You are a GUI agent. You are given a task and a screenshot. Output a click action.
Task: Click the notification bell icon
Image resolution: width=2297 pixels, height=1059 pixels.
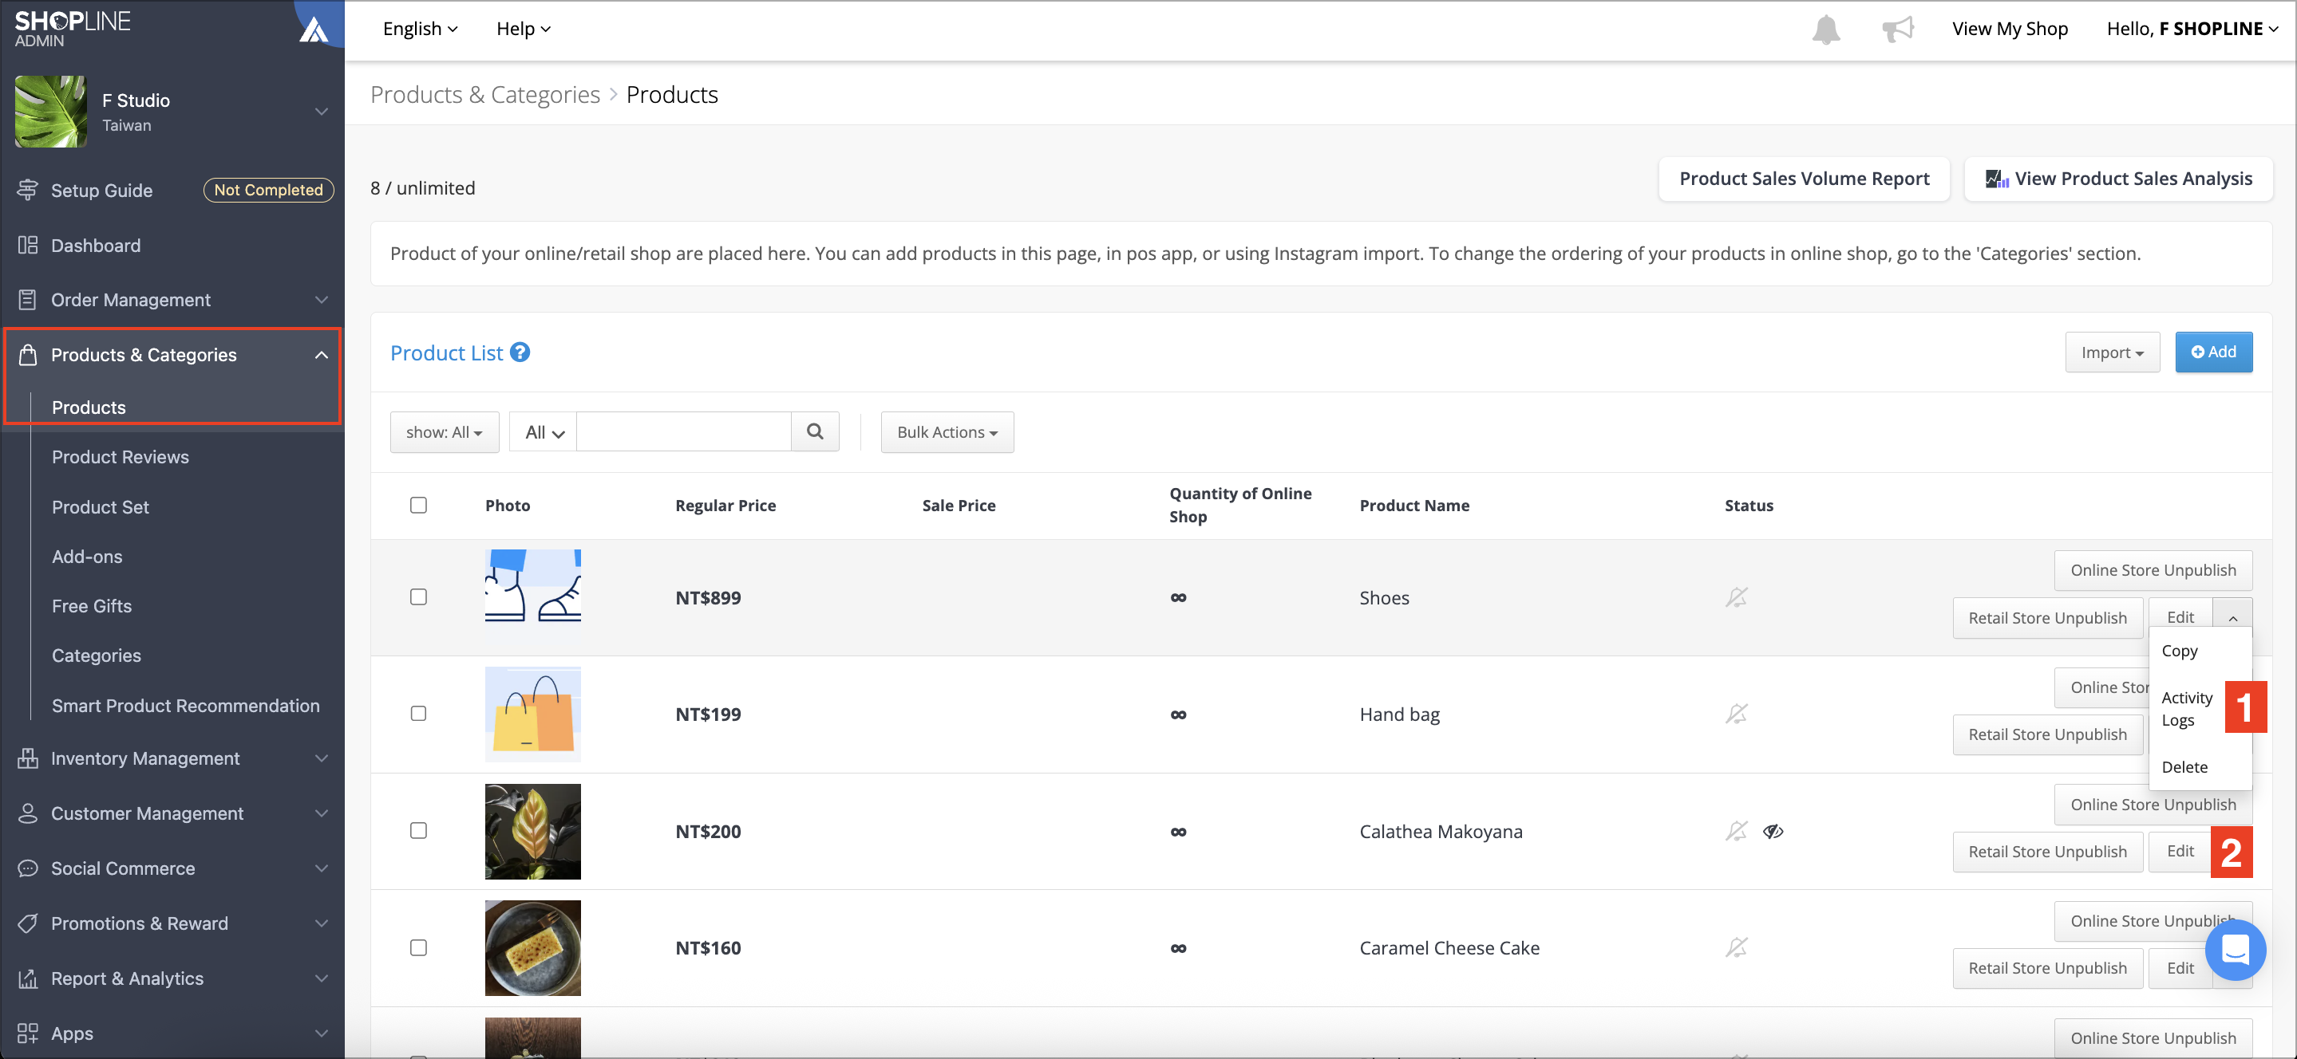point(1825,30)
